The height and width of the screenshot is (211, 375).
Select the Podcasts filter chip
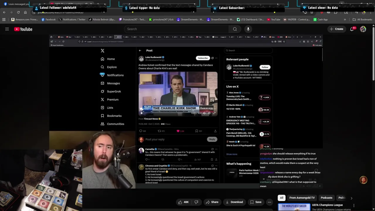click(326, 198)
